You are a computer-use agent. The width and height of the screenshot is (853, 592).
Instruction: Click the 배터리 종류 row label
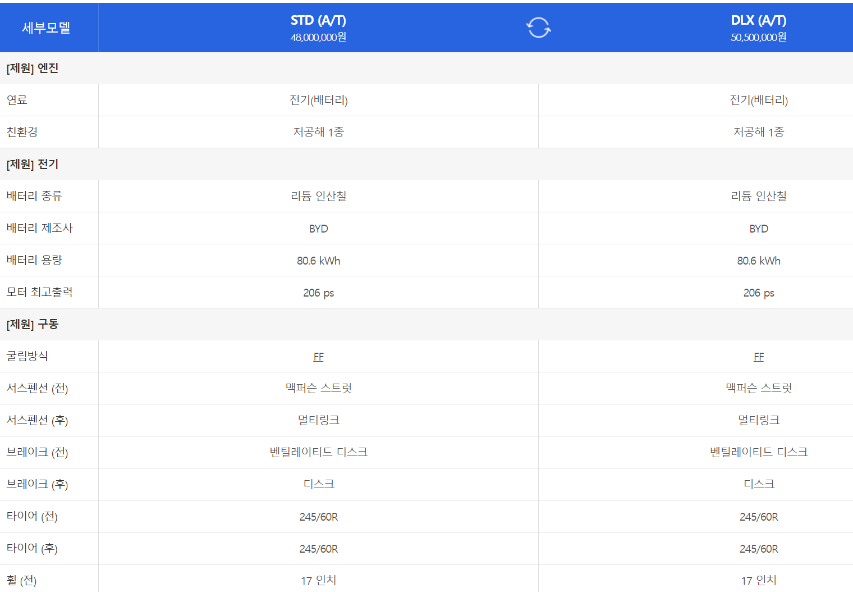pos(34,196)
